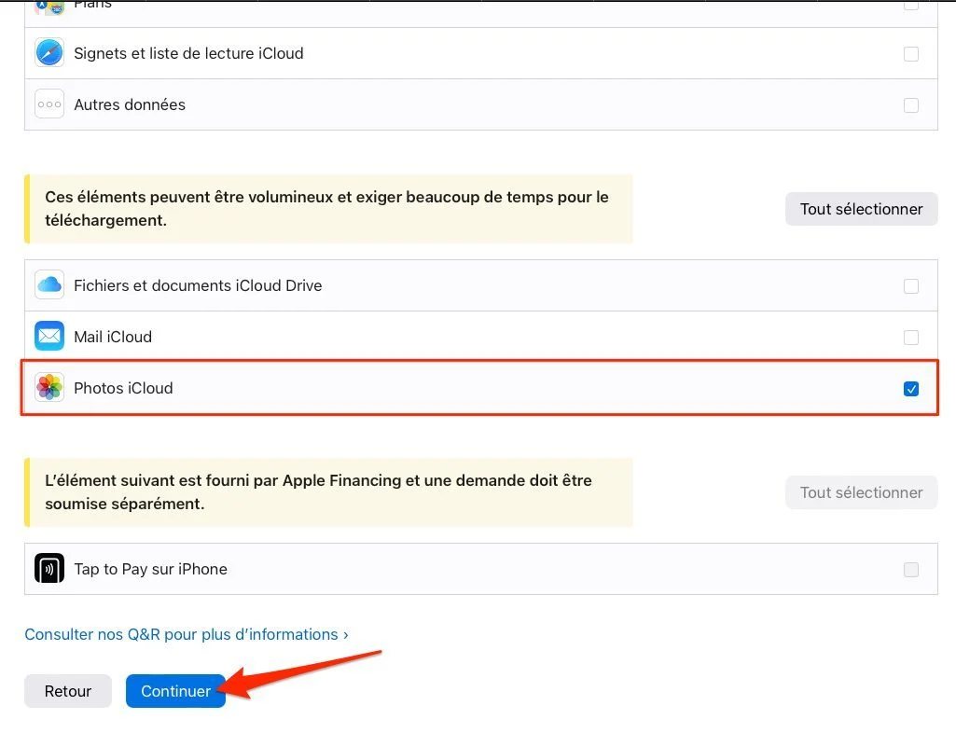
Task: Click the three-dots Autres données icon
Action: pos(49,104)
